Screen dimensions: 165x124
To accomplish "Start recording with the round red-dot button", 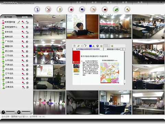I will tap(71, 10).
